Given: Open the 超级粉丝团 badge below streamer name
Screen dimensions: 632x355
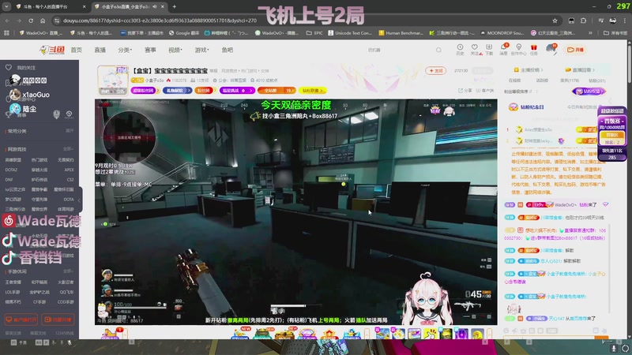Looking at the screenshot, I should coord(145,91).
